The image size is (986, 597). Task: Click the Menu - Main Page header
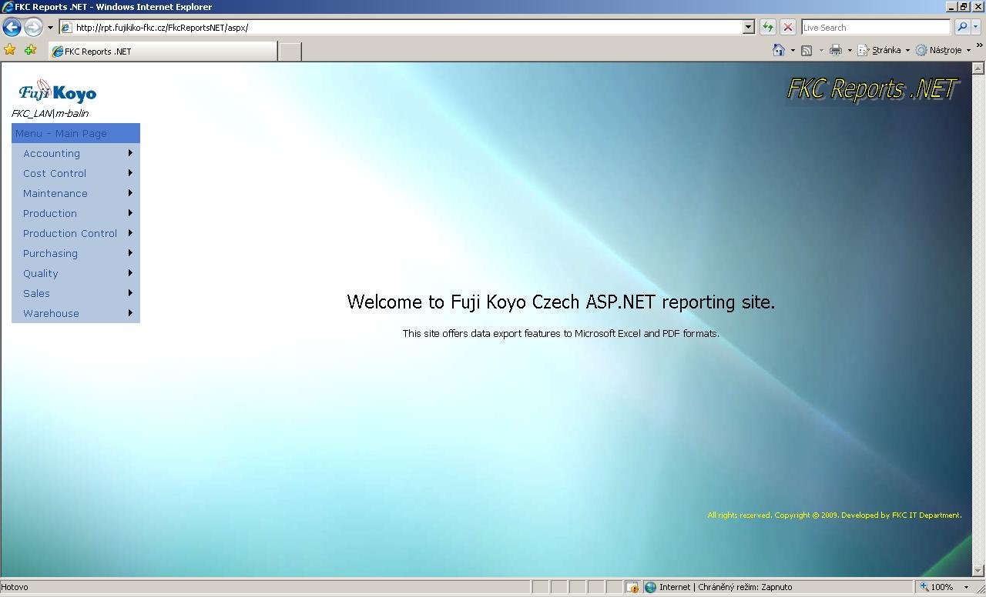[x=75, y=133]
